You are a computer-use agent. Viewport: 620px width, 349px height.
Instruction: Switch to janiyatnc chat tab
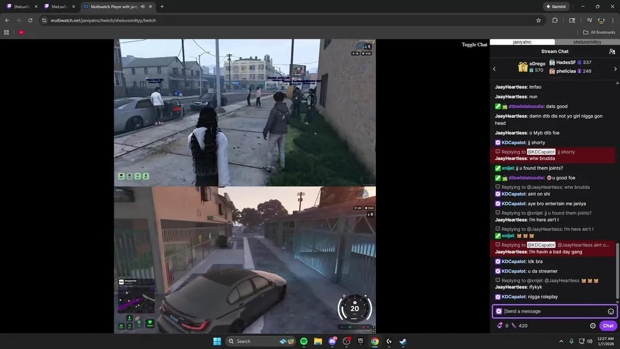click(522, 42)
